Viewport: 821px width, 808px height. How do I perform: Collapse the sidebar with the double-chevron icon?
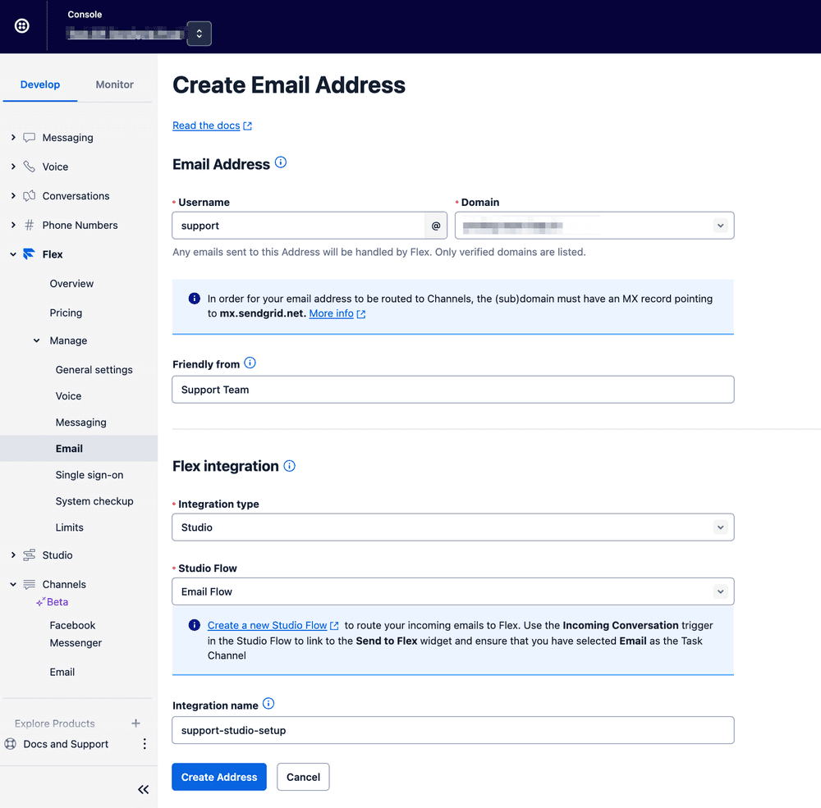point(143,789)
